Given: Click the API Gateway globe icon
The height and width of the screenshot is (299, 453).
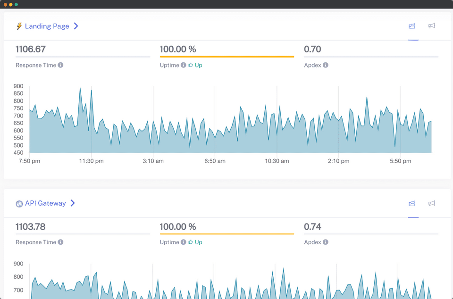Looking at the screenshot, I should pyautogui.click(x=19, y=204).
